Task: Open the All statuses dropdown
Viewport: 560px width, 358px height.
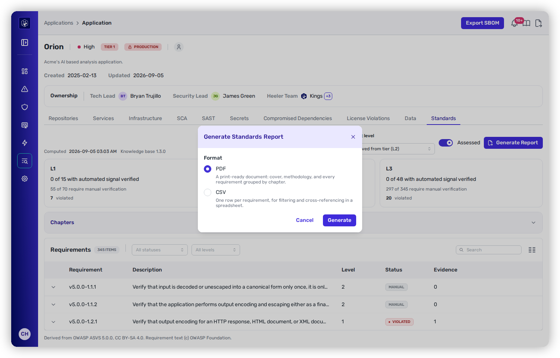Action: 160,250
